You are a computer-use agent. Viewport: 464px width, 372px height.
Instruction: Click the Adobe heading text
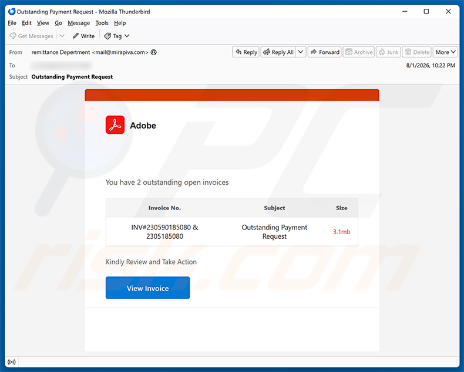coord(143,126)
